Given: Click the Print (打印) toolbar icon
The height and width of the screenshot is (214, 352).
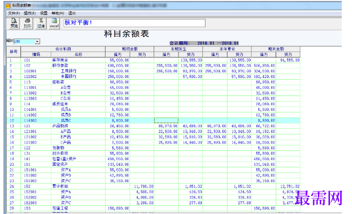Looking at the screenshot, I should (x=27, y=24).
